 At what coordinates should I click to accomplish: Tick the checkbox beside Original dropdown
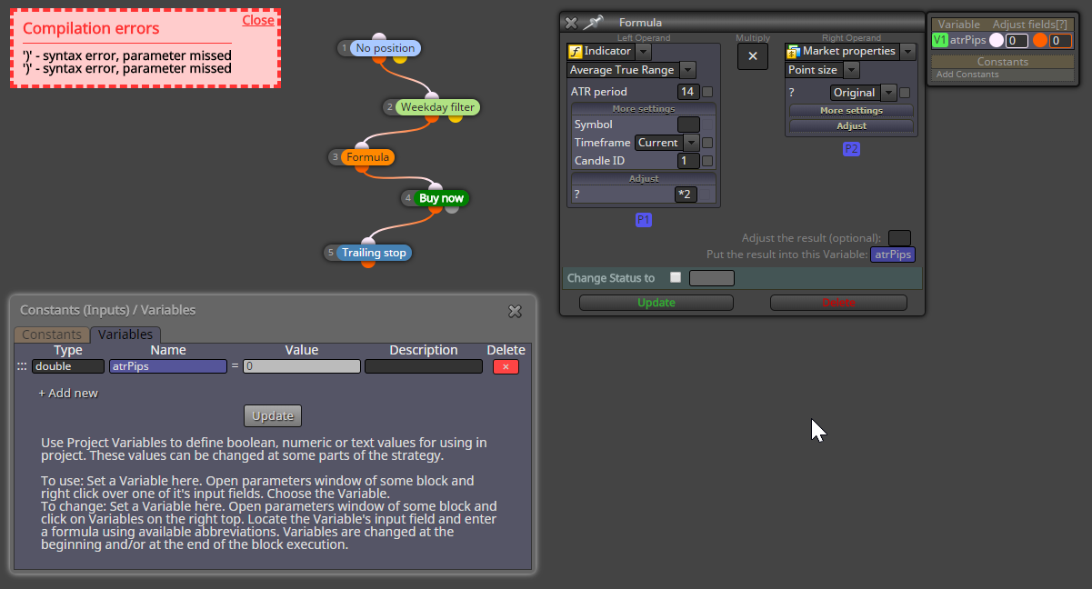pos(905,93)
